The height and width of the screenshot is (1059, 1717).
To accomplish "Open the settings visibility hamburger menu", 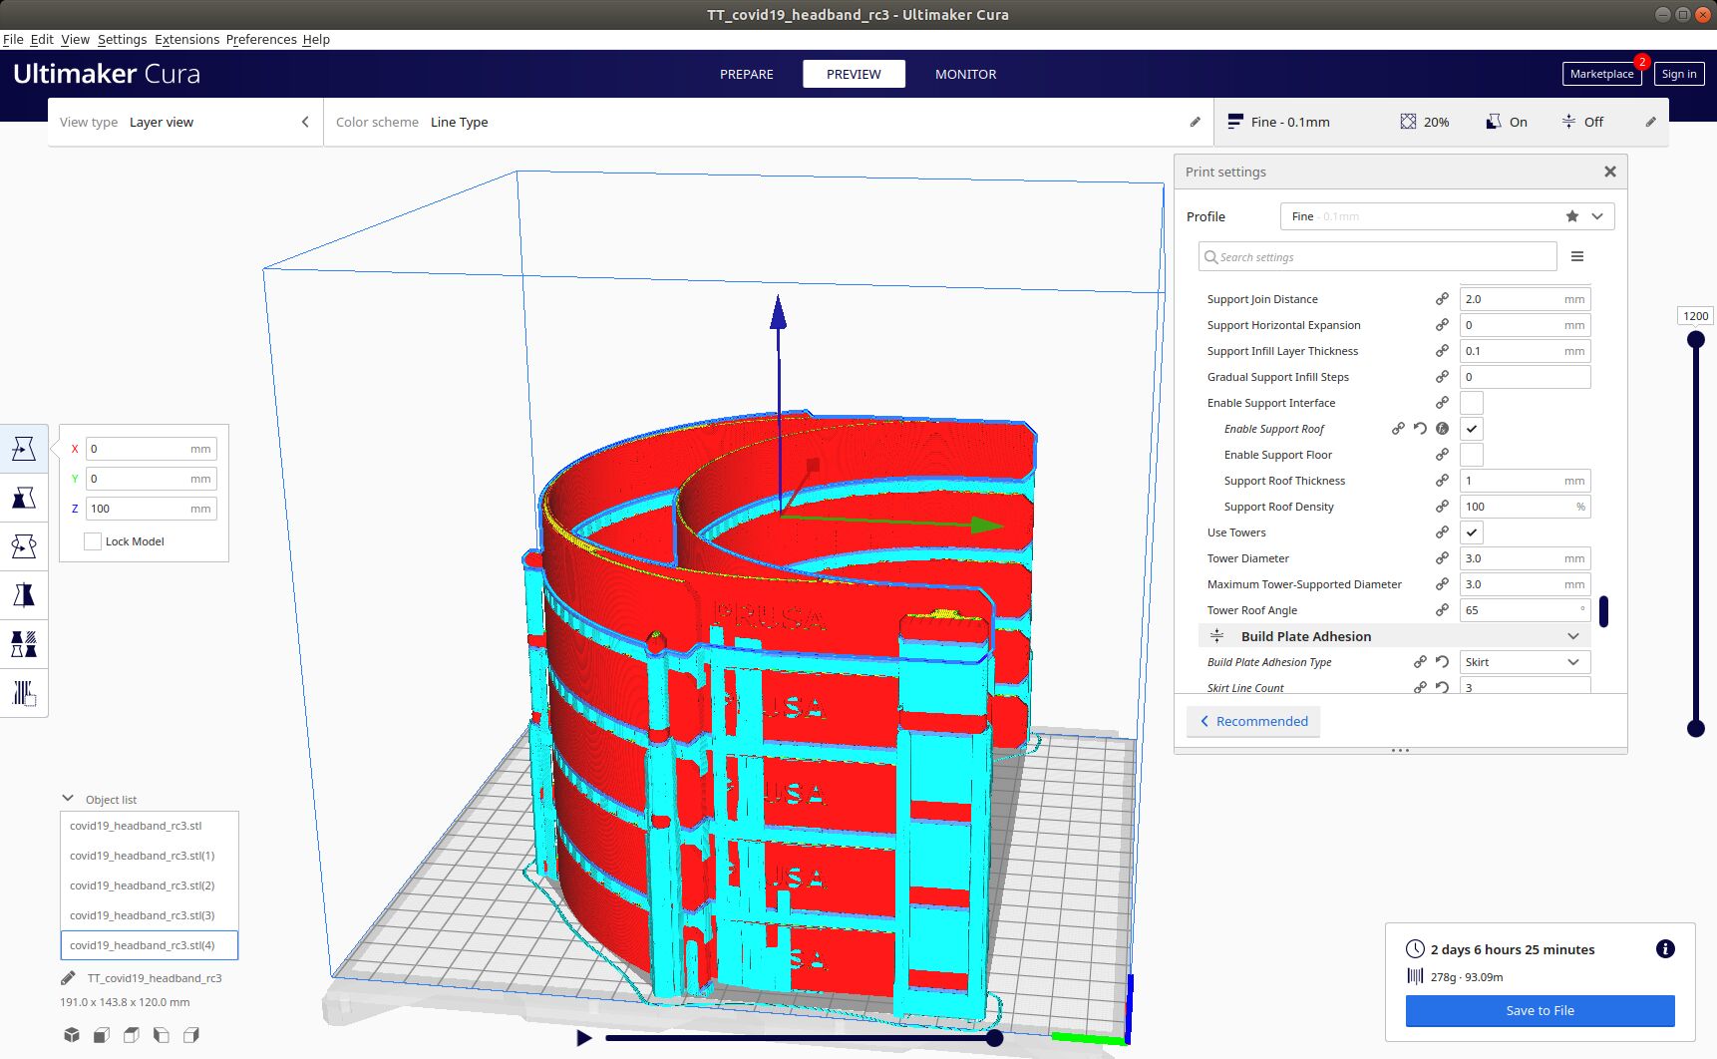I will [1577, 256].
